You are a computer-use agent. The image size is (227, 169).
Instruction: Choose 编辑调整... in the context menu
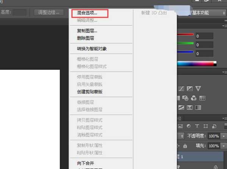tap(87, 20)
